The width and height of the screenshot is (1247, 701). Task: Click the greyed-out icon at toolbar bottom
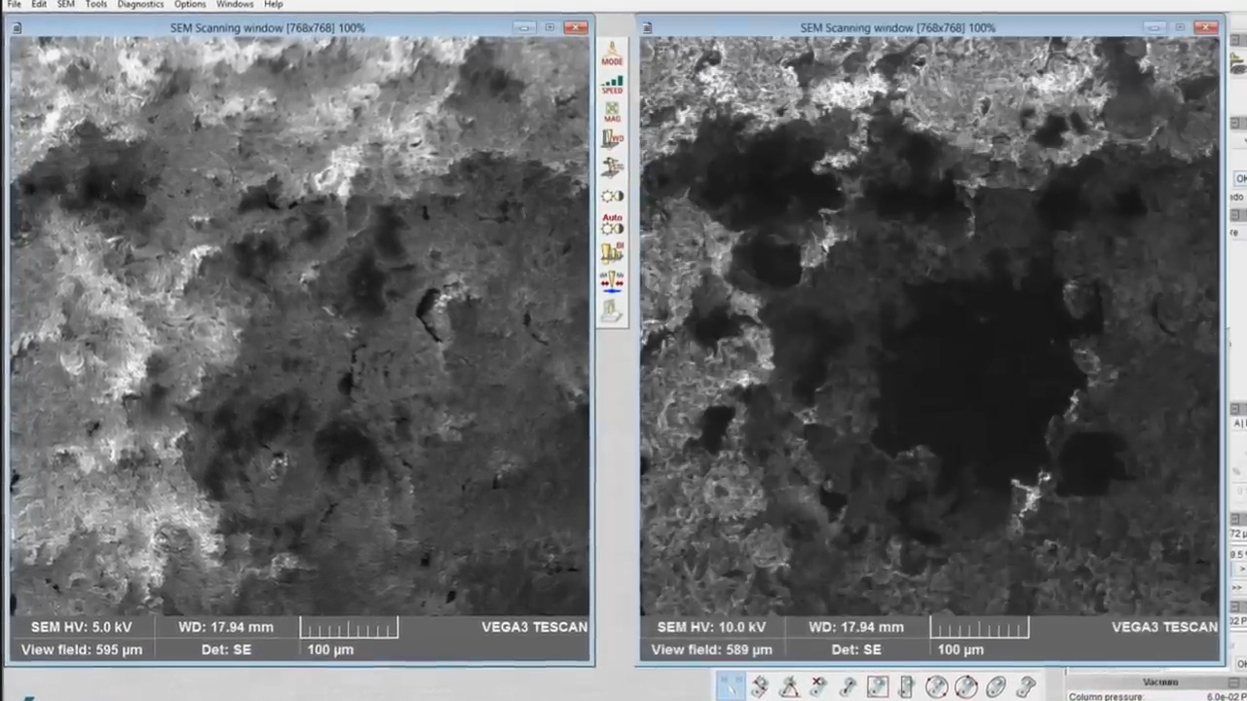[612, 311]
